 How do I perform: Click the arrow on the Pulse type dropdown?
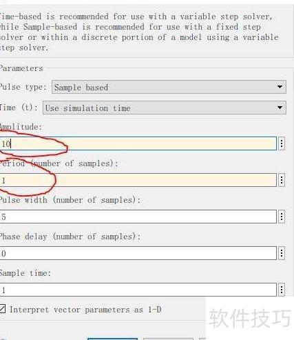coord(280,87)
